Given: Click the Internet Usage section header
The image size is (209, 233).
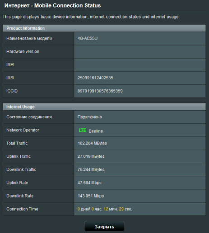Looking at the screenshot, I should pyautogui.click(x=104, y=107).
